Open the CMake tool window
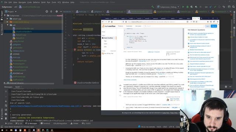The image size is (236, 132). (74, 124)
